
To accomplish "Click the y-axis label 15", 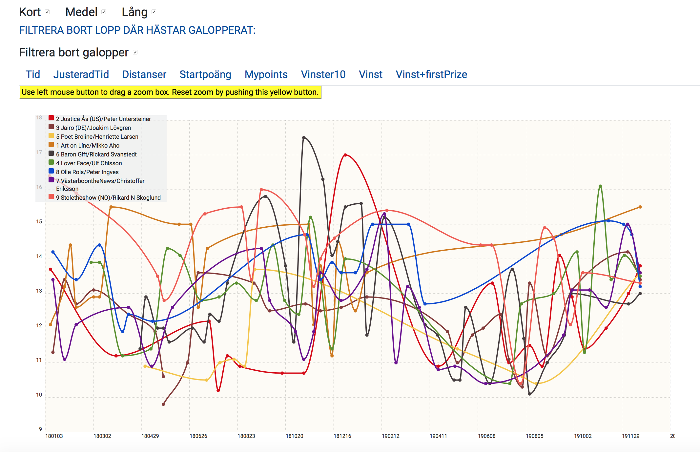I will [x=39, y=222].
